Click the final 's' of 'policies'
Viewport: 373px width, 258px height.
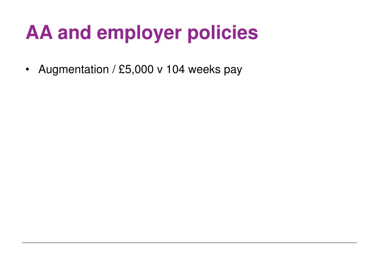pos(253,34)
